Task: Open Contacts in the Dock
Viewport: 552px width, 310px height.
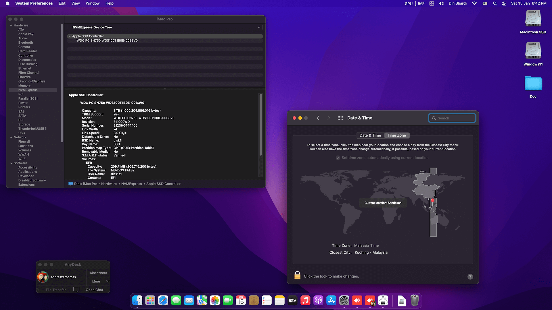Action: click(254, 301)
